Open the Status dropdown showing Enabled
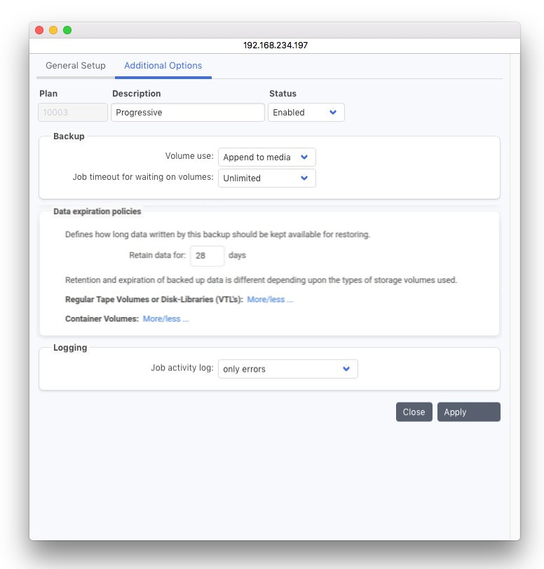 coord(306,113)
